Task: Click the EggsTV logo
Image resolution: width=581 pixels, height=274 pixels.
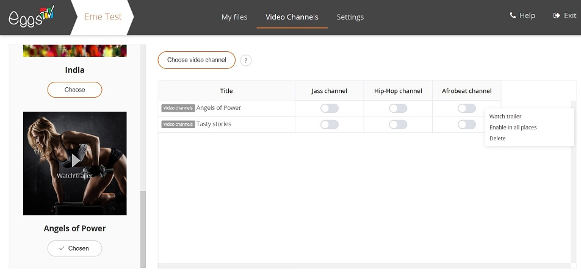Action: [x=32, y=16]
